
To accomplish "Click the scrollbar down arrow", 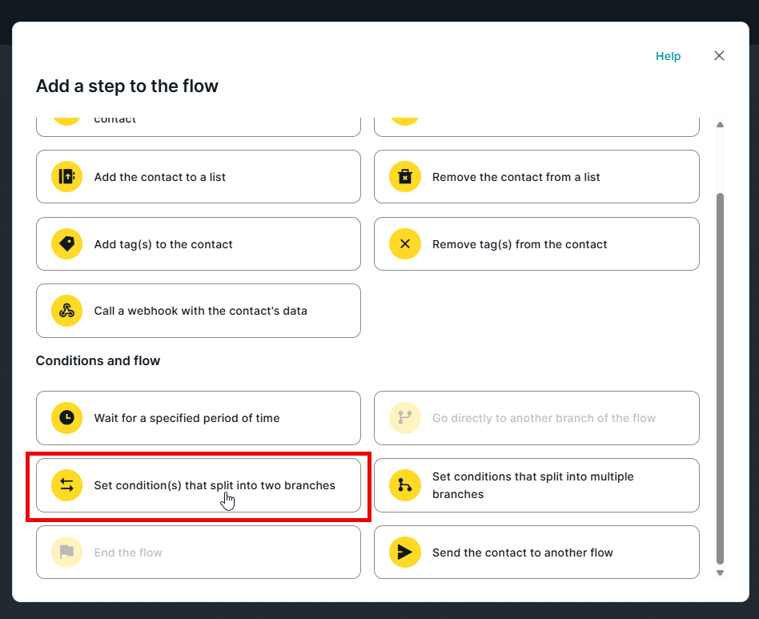I will [720, 573].
